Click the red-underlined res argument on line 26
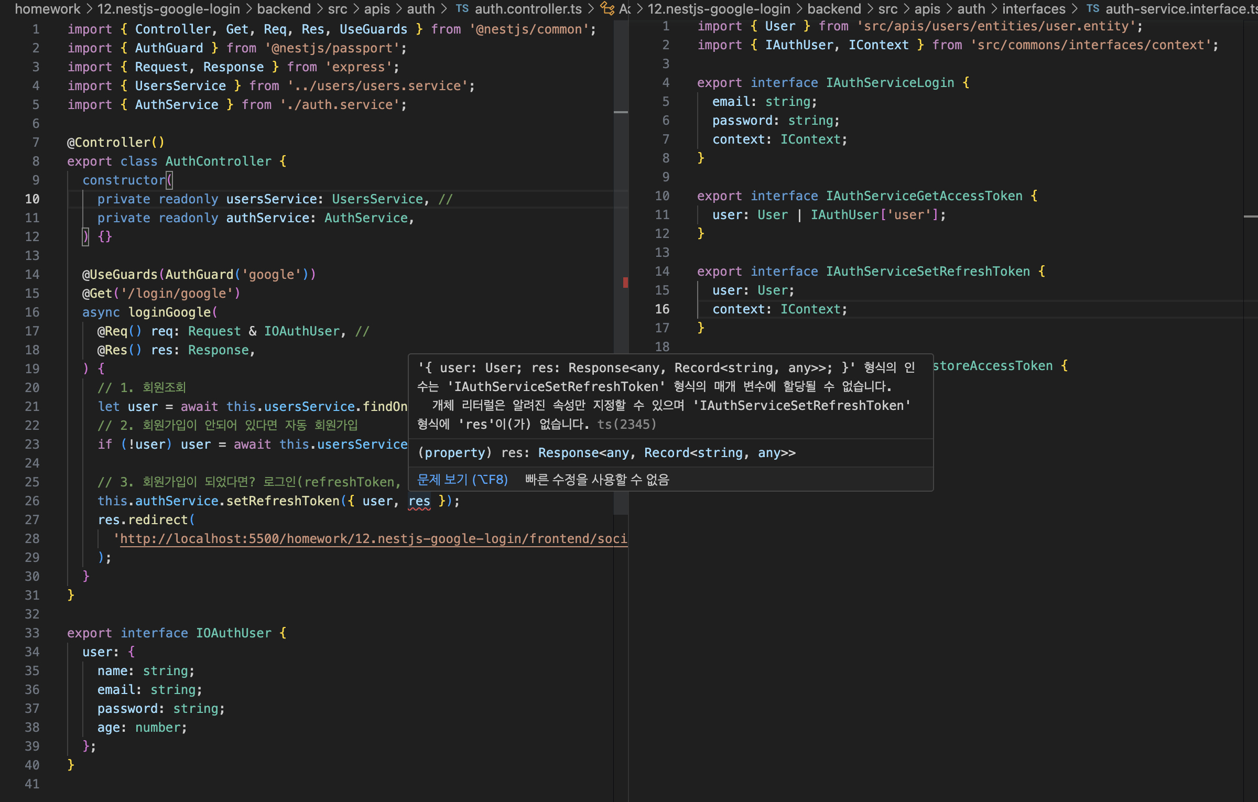This screenshot has height=802, width=1258. click(419, 501)
